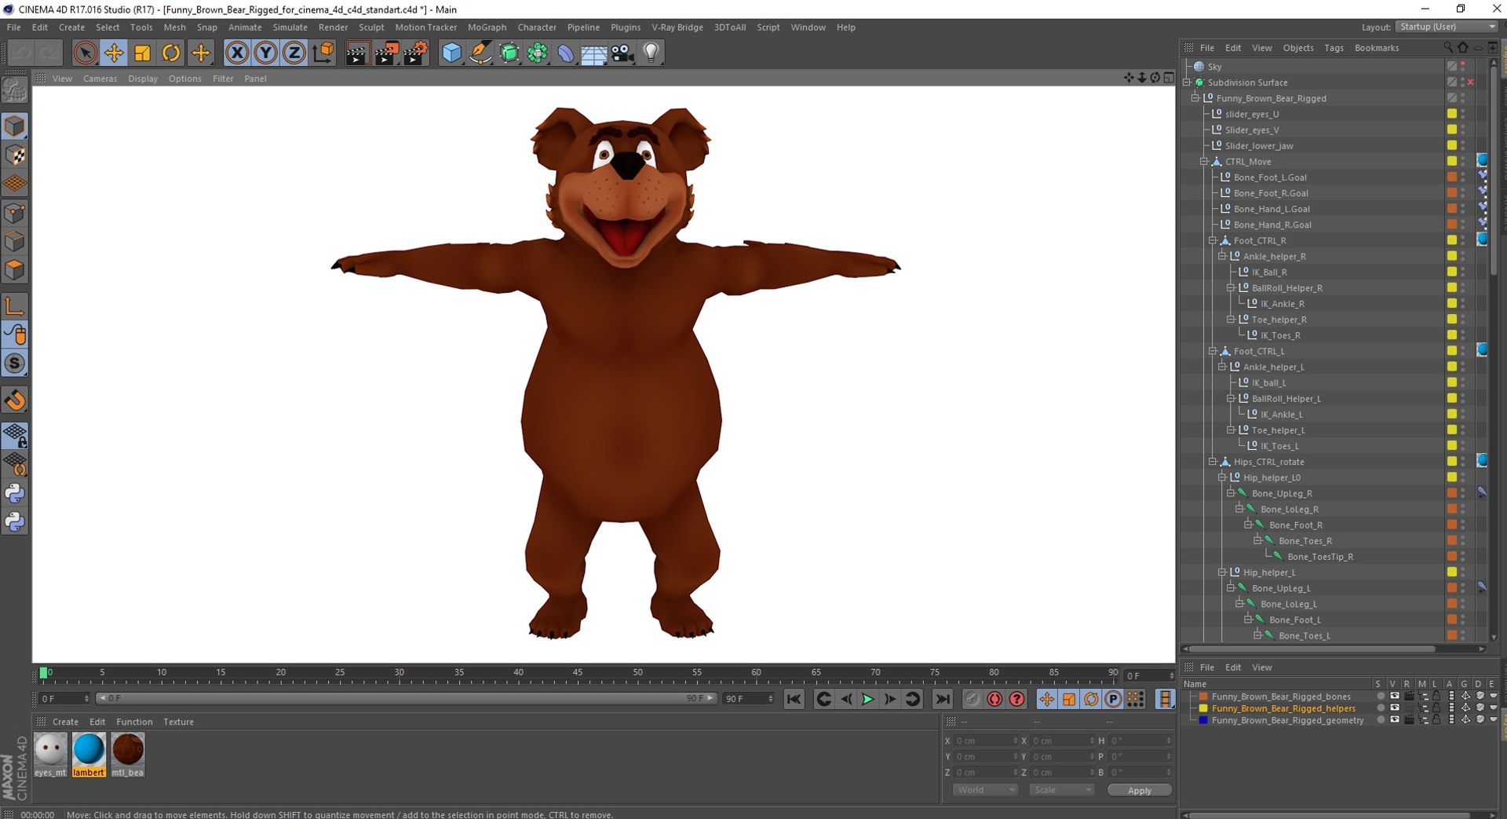Add a floor environment object
The height and width of the screenshot is (819, 1507).
594,53
